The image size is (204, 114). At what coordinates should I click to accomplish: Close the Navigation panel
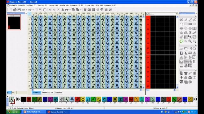[x=26, y=13]
